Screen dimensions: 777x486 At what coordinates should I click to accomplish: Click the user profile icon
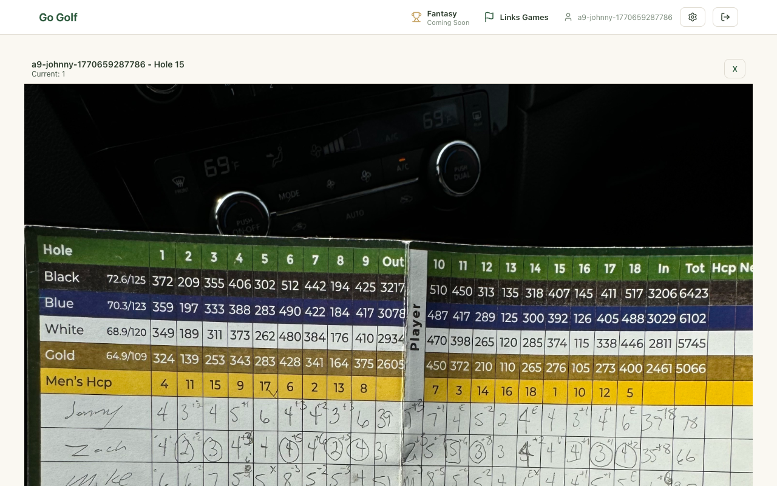pos(568,17)
